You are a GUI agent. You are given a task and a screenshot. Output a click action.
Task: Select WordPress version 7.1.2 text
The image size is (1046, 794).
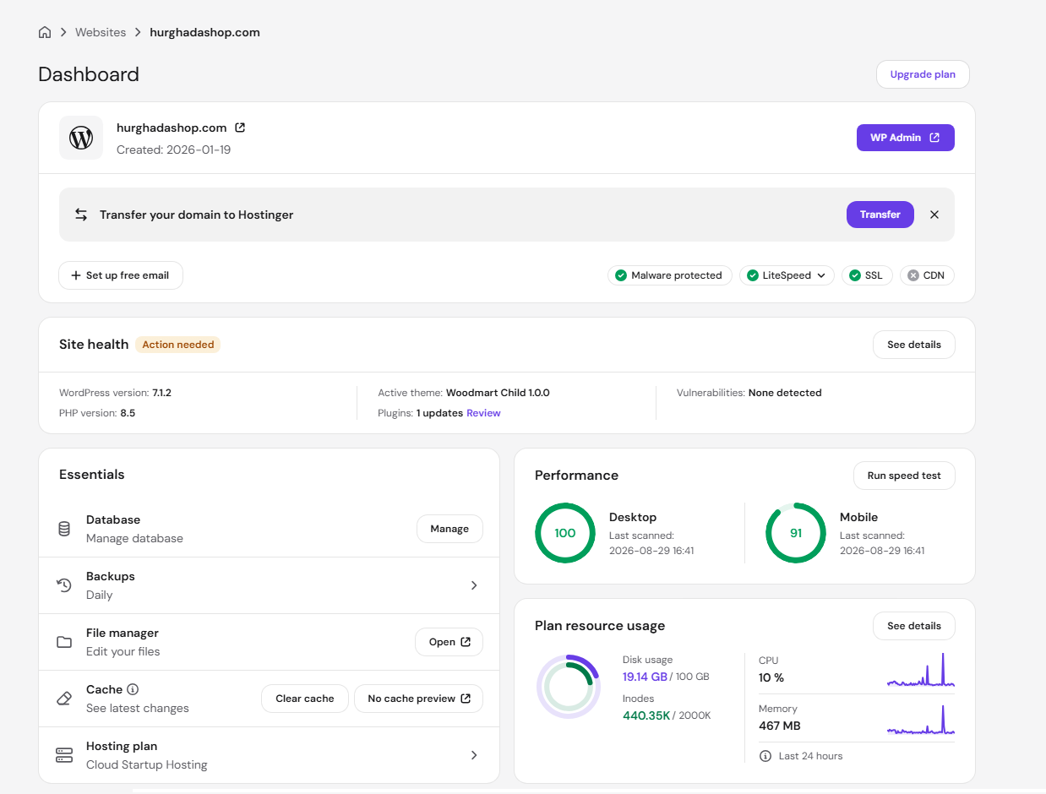pos(115,393)
